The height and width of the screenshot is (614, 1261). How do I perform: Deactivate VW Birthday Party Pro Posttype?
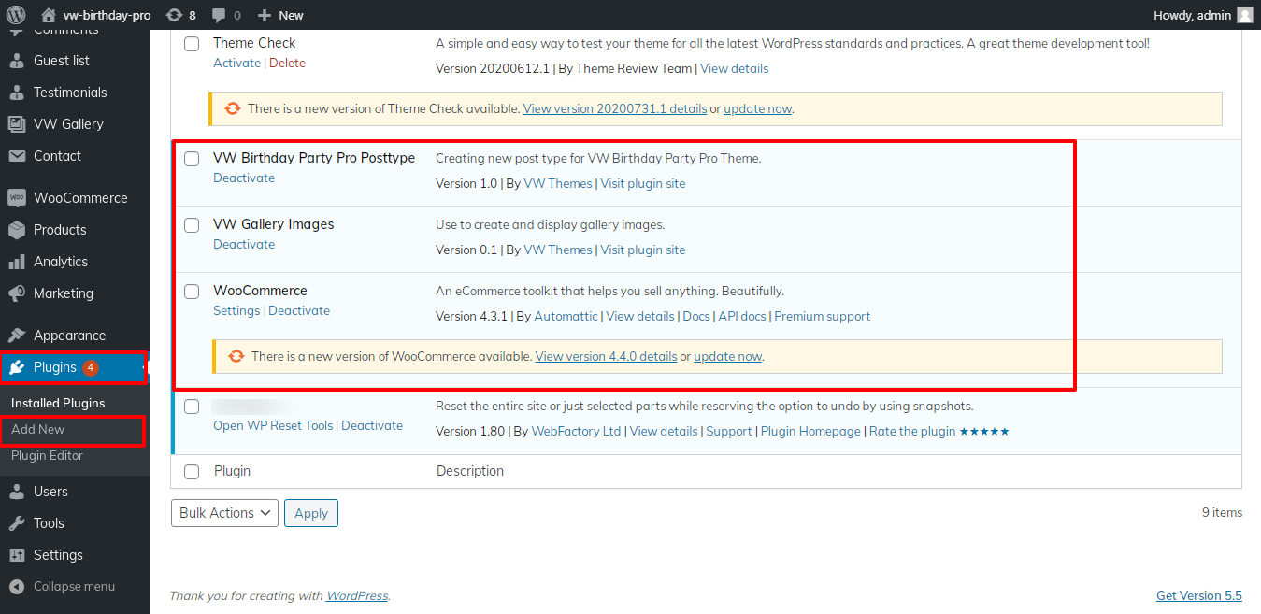click(244, 178)
